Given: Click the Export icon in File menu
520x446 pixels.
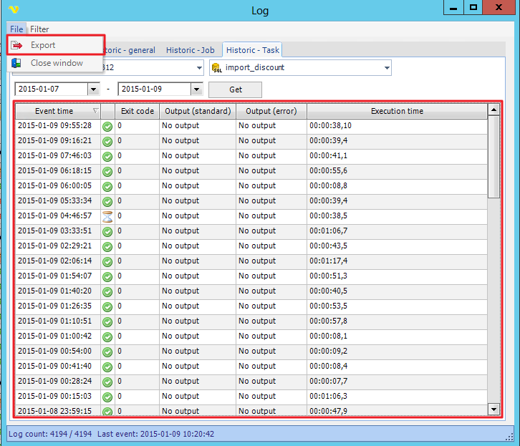Looking at the screenshot, I should [x=17, y=46].
